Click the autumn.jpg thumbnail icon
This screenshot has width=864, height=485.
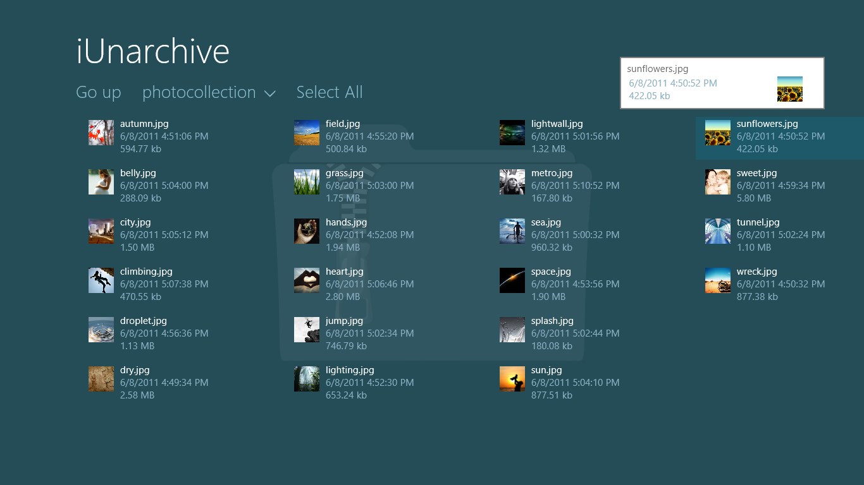(x=101, y=133)
